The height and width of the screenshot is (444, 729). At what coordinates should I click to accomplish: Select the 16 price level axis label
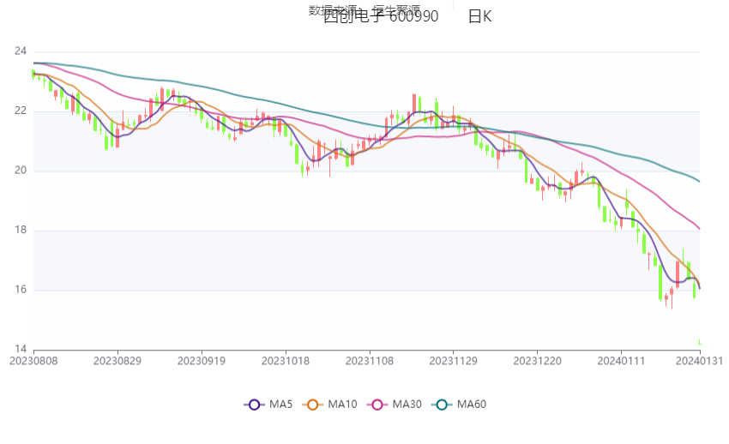point(21,290)
